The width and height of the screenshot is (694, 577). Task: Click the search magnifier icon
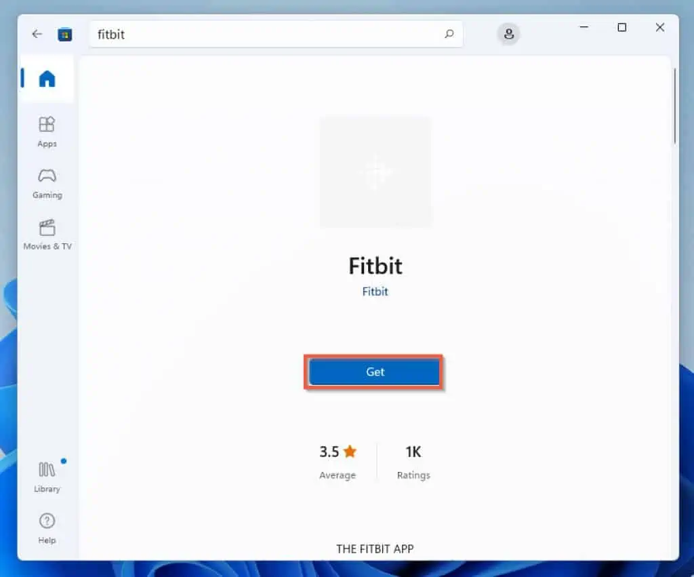click(x=449, y=34)
